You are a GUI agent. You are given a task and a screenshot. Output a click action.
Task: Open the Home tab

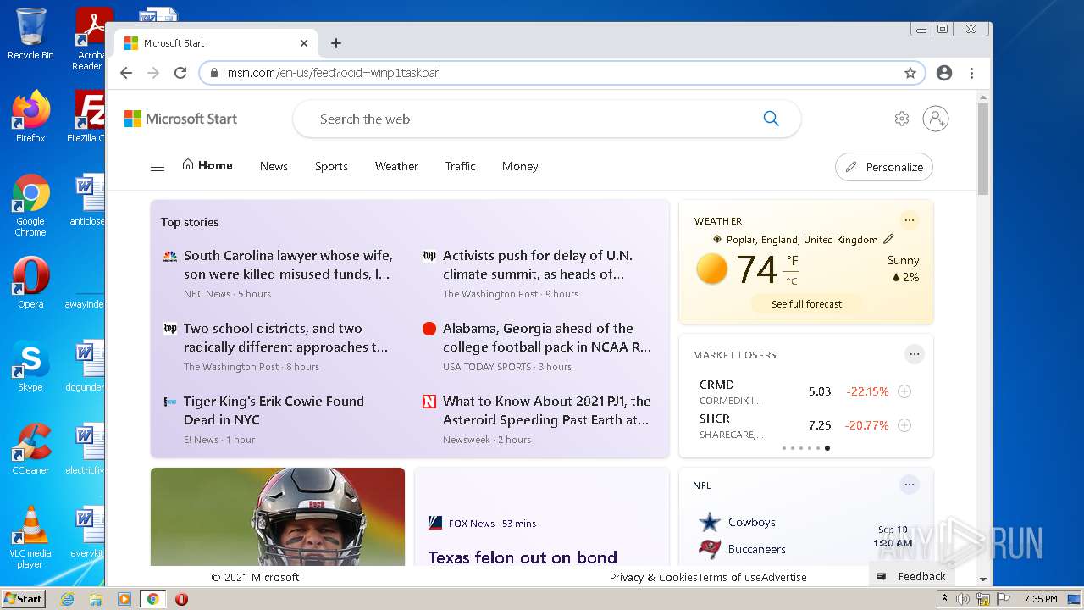point(207,165)
